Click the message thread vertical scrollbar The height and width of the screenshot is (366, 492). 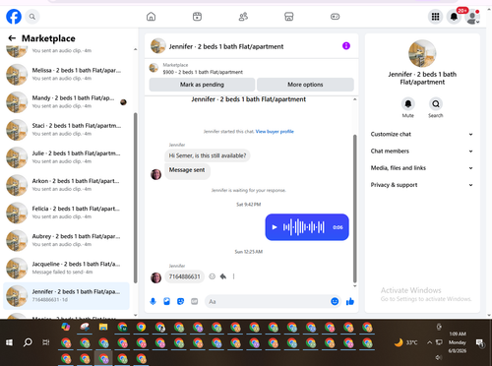(x=354, y=209)
